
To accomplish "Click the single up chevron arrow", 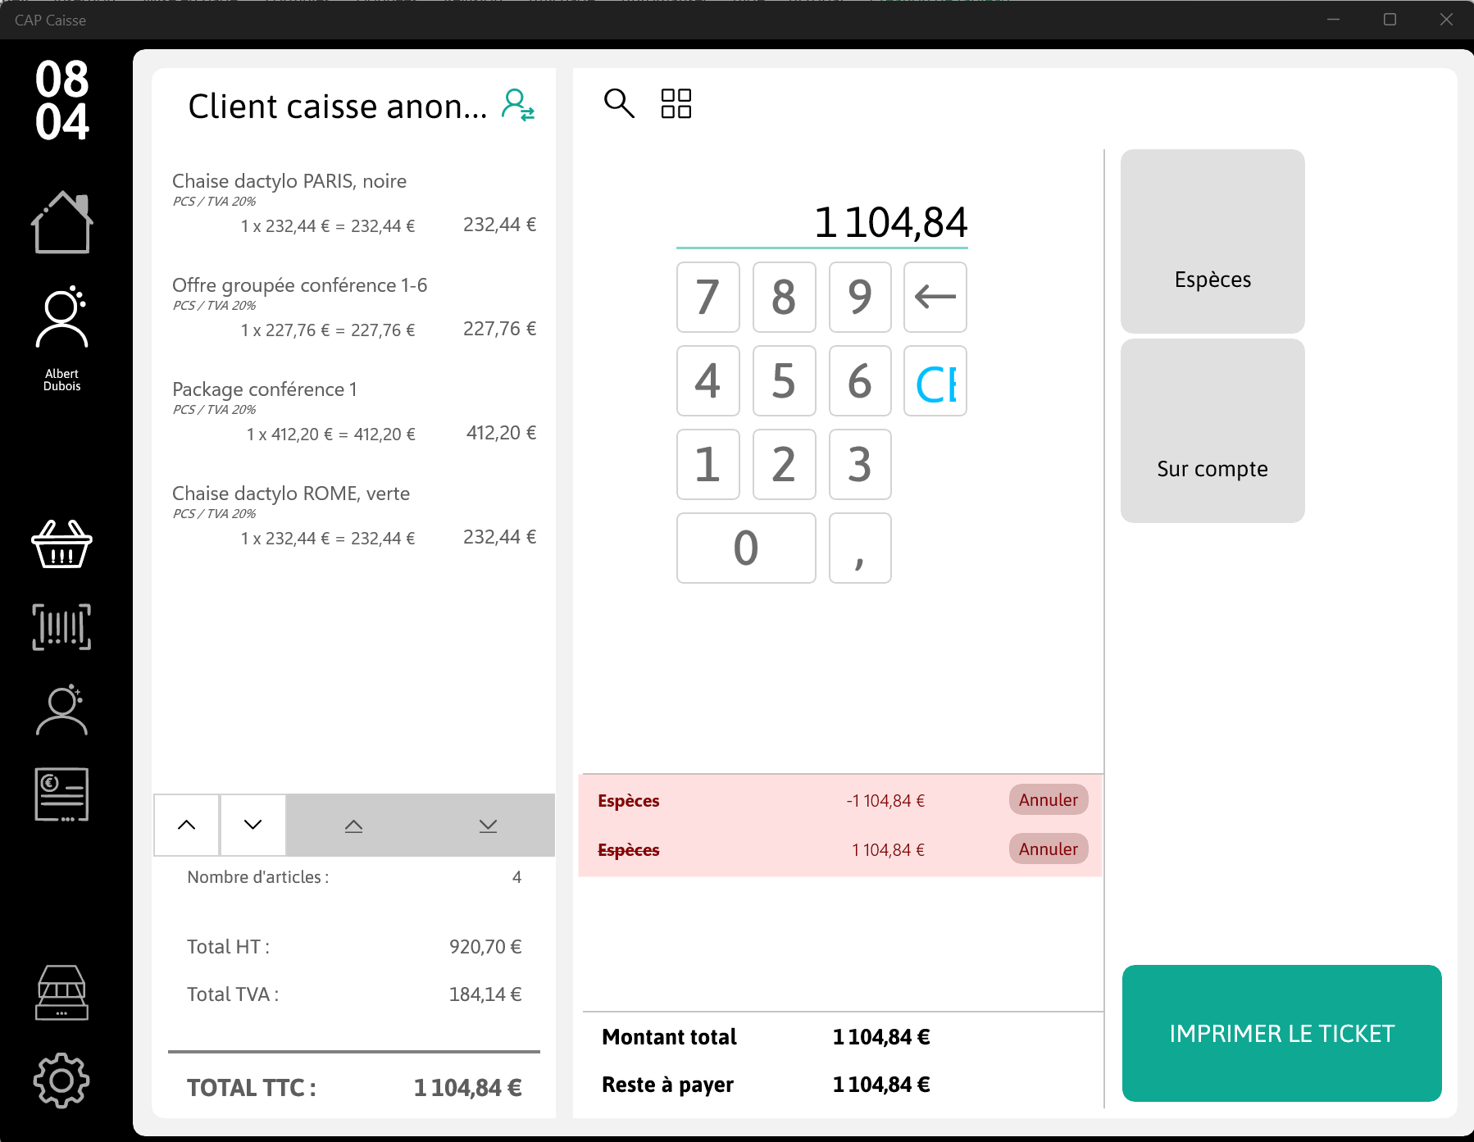I will (x=187, y=825).
